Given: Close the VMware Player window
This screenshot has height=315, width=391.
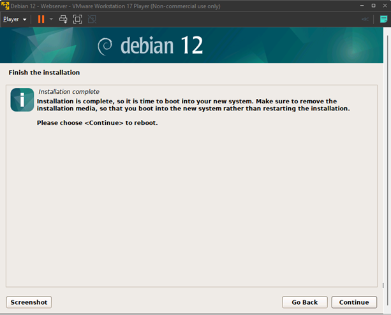Looking at the screenshot, I should click(385, 5).
